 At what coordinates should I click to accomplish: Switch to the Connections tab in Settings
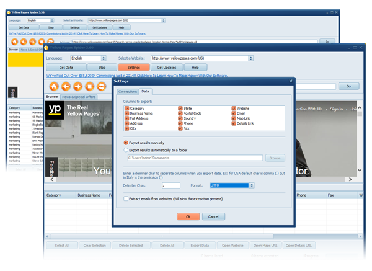click(x=128, y=92)
